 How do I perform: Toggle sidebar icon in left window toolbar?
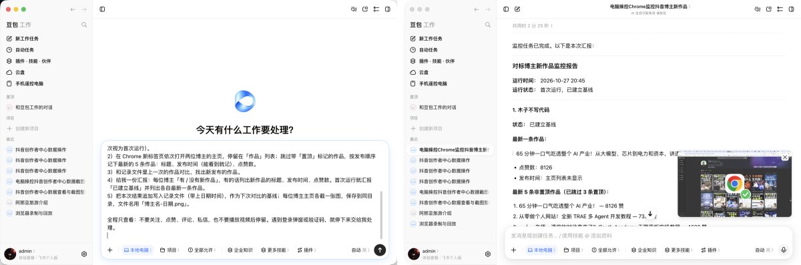point(102,9)
